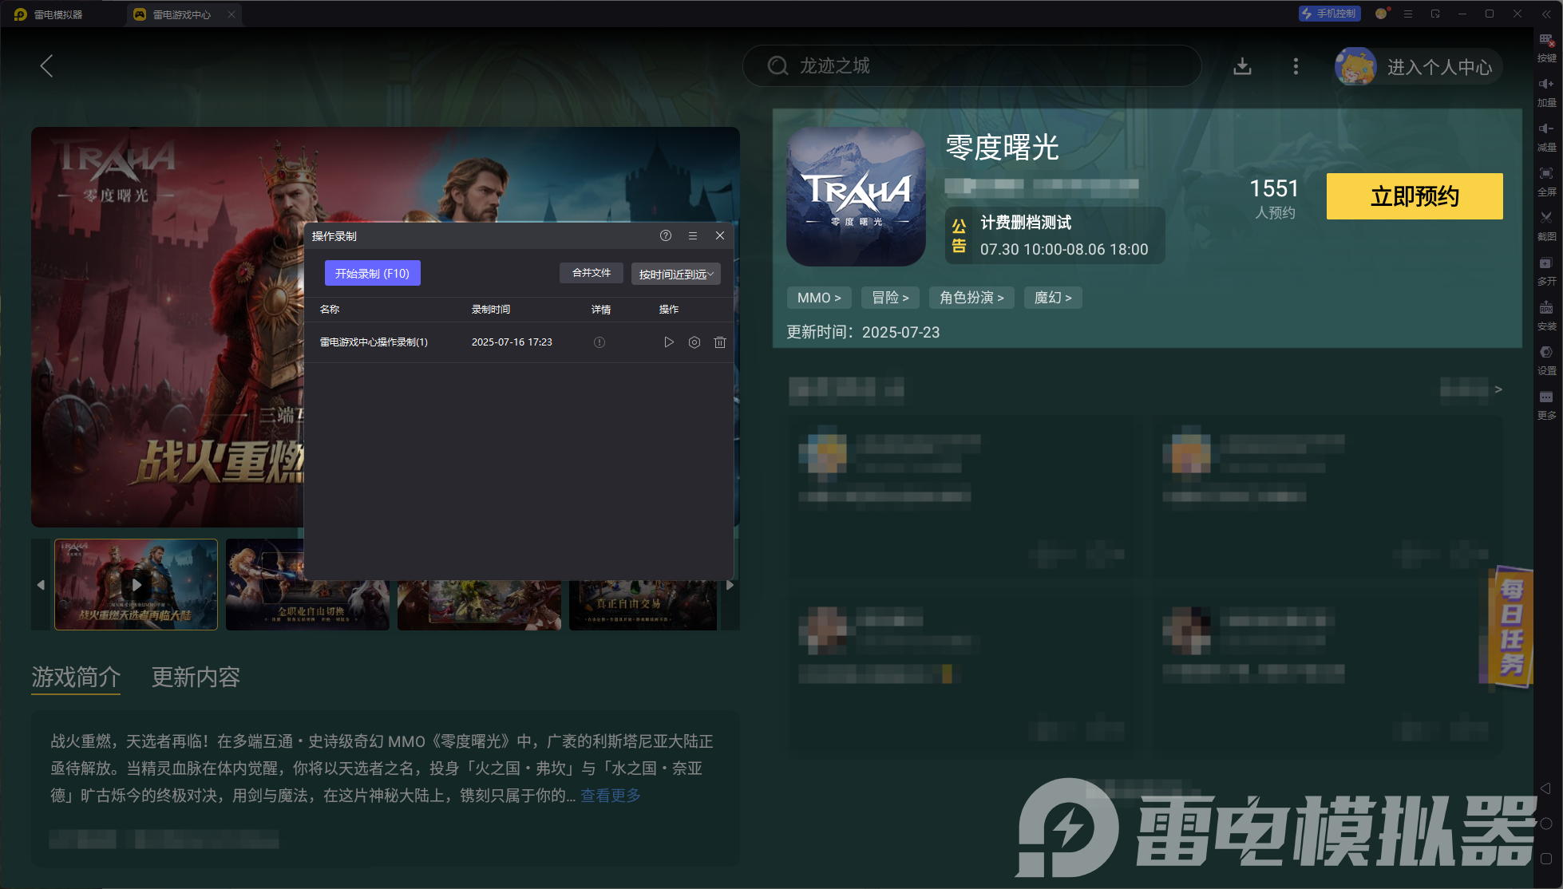
Task: Expand the 角色扮演 tag category
Action: [x=971, y=298]
